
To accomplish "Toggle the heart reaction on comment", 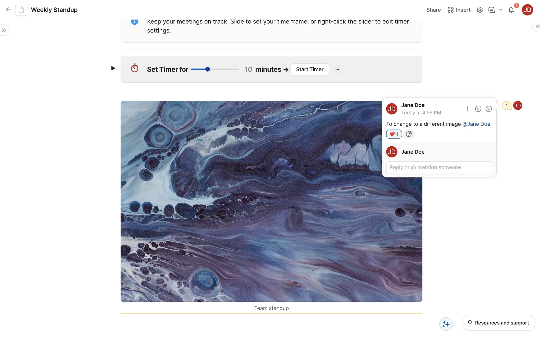I will pyautogui.click(x=394, y=134).
